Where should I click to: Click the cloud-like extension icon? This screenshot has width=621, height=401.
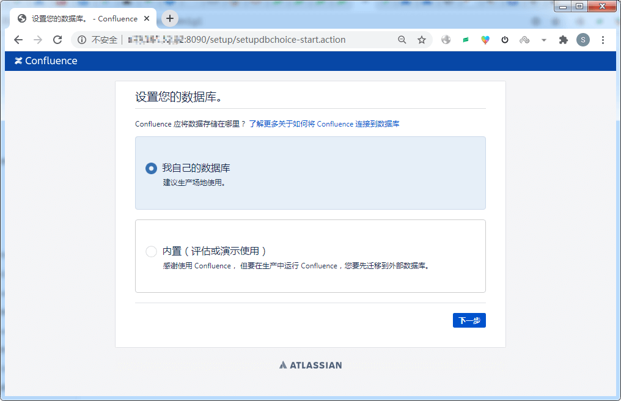(524, 40)
